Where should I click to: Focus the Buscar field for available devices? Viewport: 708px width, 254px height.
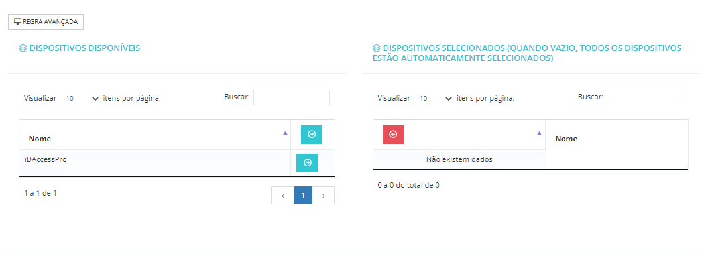tap(292, 97)
